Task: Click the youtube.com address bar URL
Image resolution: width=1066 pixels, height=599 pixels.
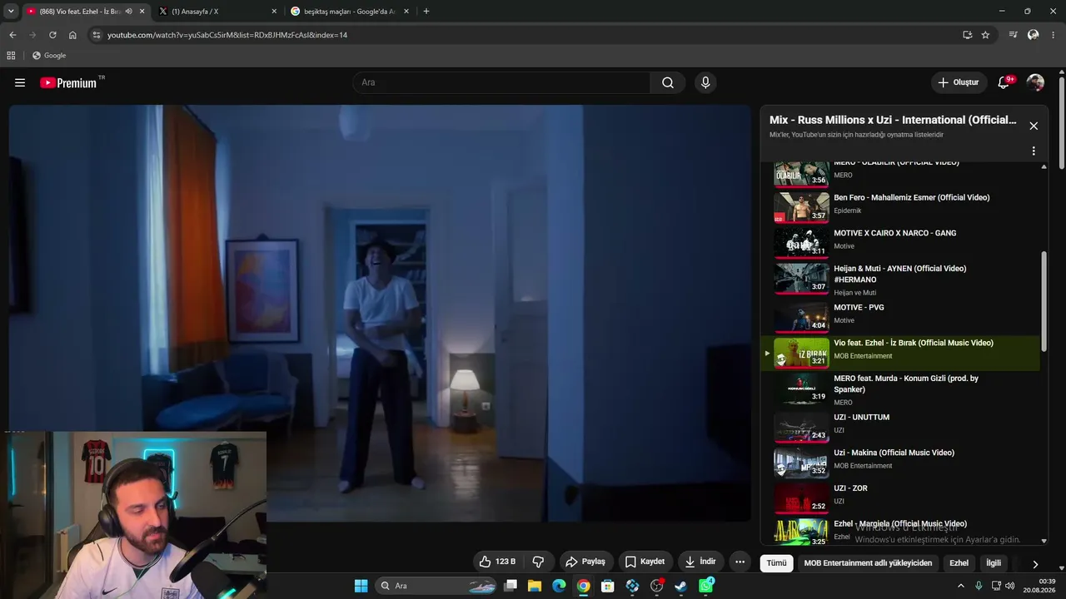Action: [227, 35]
